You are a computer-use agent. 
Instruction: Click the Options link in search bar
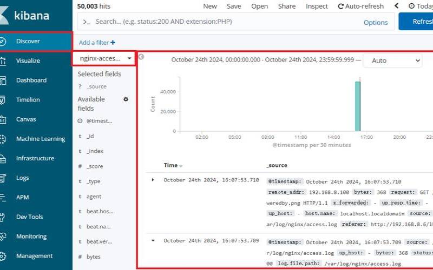click(x=376, y=22)
